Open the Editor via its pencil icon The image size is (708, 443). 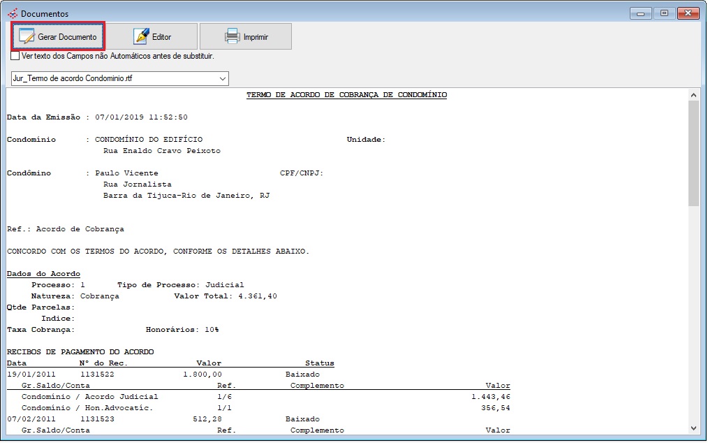pyautogui.click(x=142, y=36)
